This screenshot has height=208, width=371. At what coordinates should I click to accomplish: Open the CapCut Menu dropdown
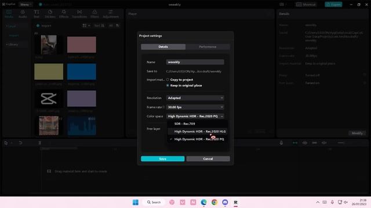(26, 5)
